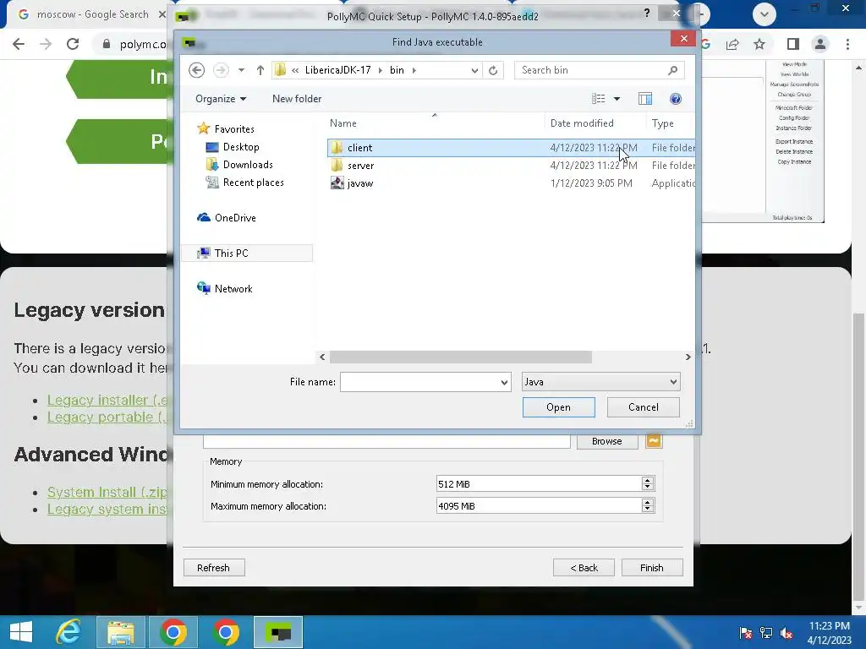Open Chrome profile avatar
The image size is (866, 649).
820,44
